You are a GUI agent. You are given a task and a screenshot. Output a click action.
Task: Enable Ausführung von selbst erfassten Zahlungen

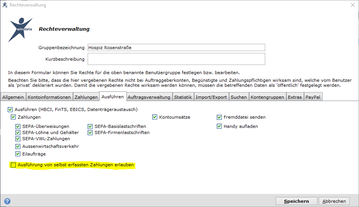[13, 165]
